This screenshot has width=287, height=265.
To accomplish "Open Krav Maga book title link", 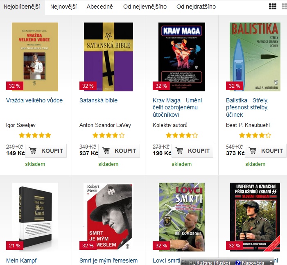I will point(177,107).
